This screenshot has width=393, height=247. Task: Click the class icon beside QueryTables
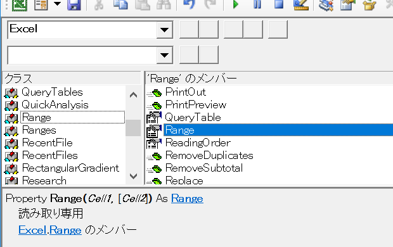click(x=11, y=92)
